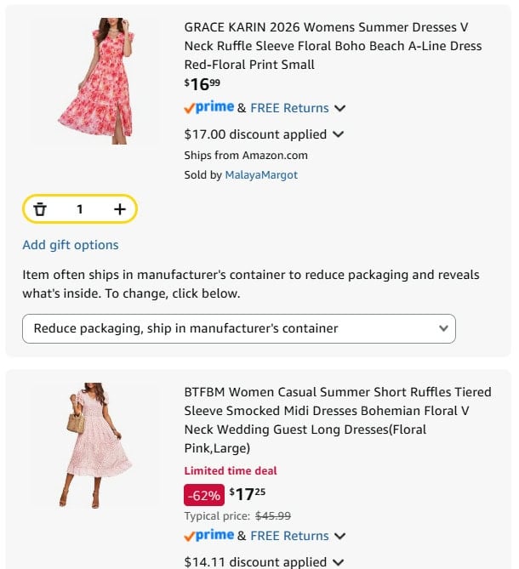519x569 pixels.
Task: Open the red floral dress product image
Action: coord(96,81)
